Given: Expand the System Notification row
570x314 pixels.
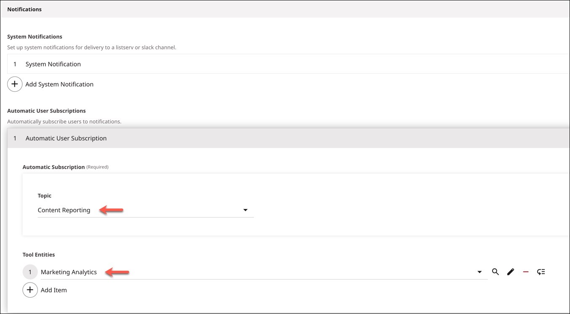Looking at the screenshot, I should click(53, 64).
